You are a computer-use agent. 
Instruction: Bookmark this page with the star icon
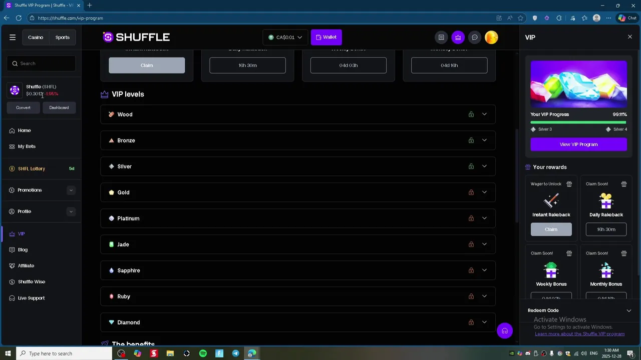520,18
